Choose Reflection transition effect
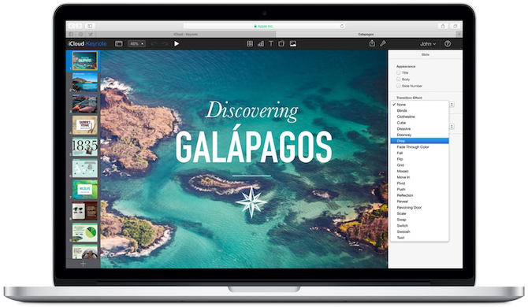Image resolution: width=528 pixels, height=307 pixels. [419, 195]
